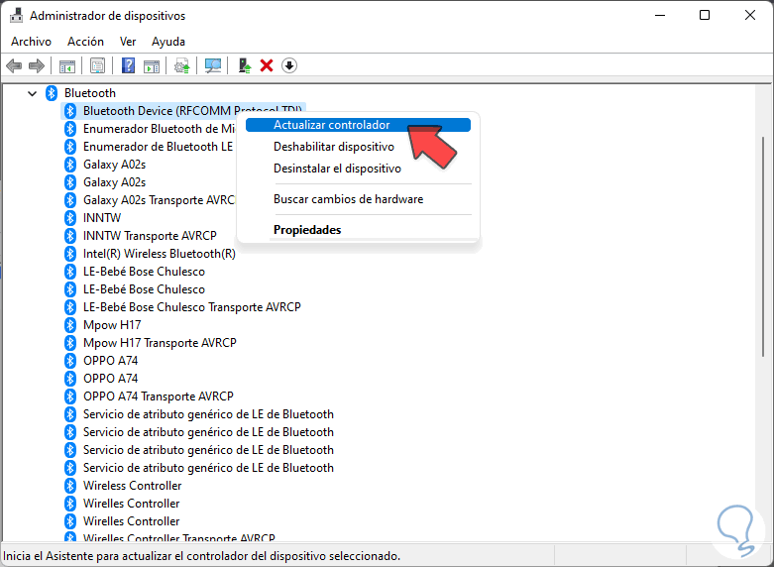The height and width of the screenshot is (567, 774).
Task: Click the Bluetooth icon beside Galaxy A02s Transporte AVRC
Action: (x=70, y=200)
